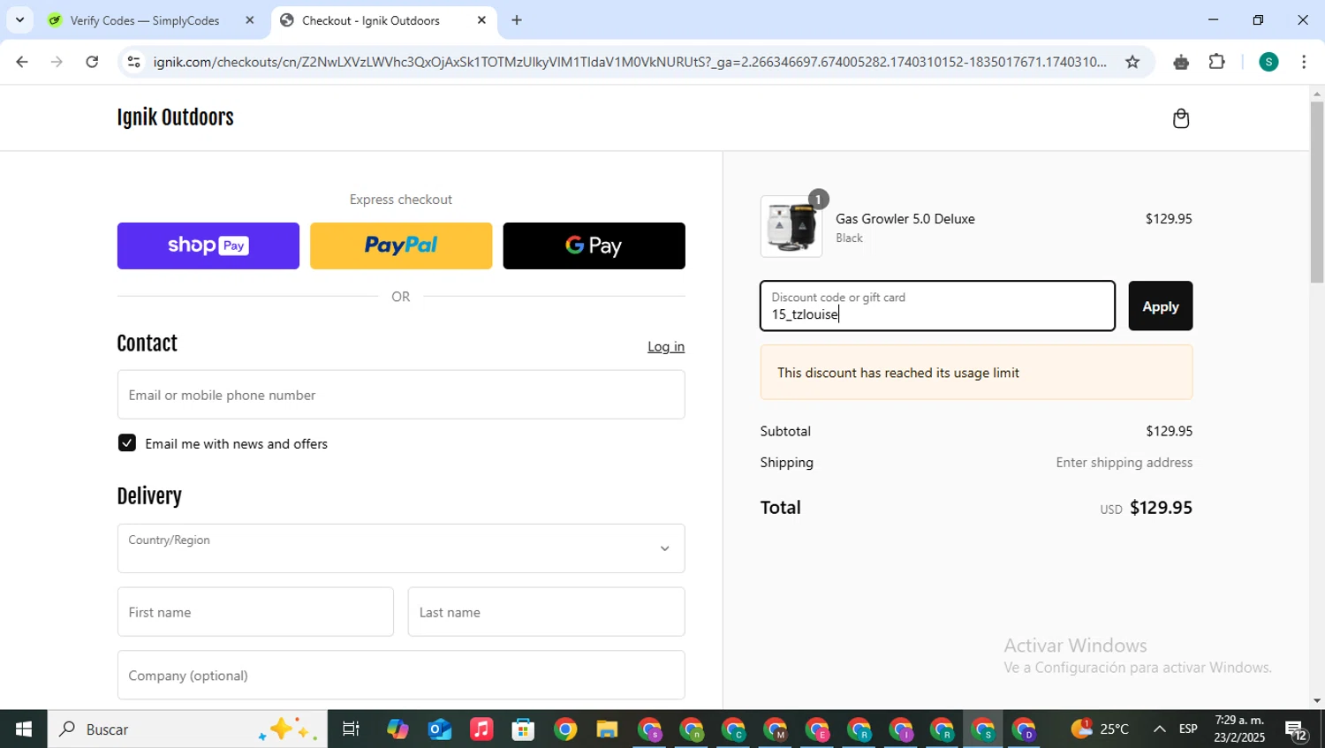Click the Discount code or gift card field
Screen dimensions: 1325x748
click(x=938, y=306)
